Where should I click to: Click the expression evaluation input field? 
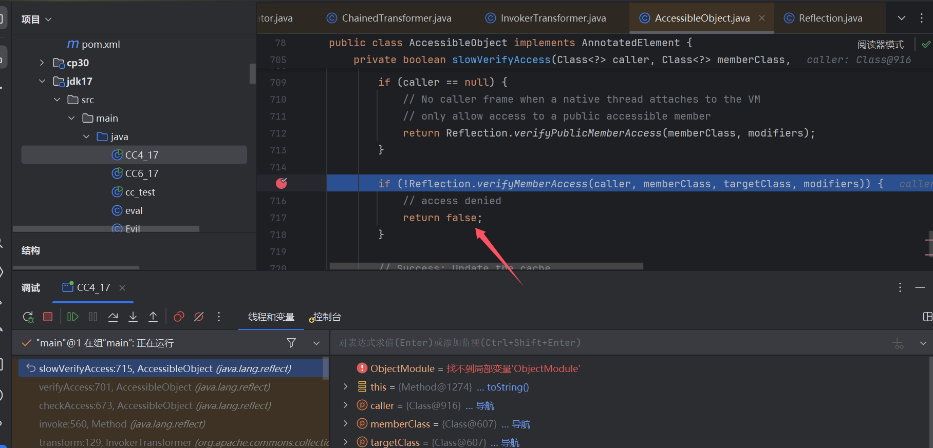coord(611,343)
